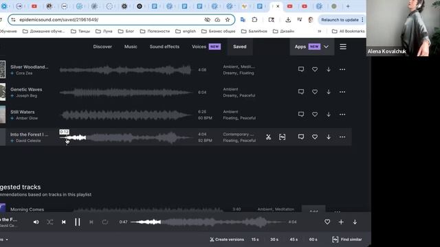Viewport: 440px width, 247px height.
Task: Pause the playing track
Action: (x=78, y=222)
